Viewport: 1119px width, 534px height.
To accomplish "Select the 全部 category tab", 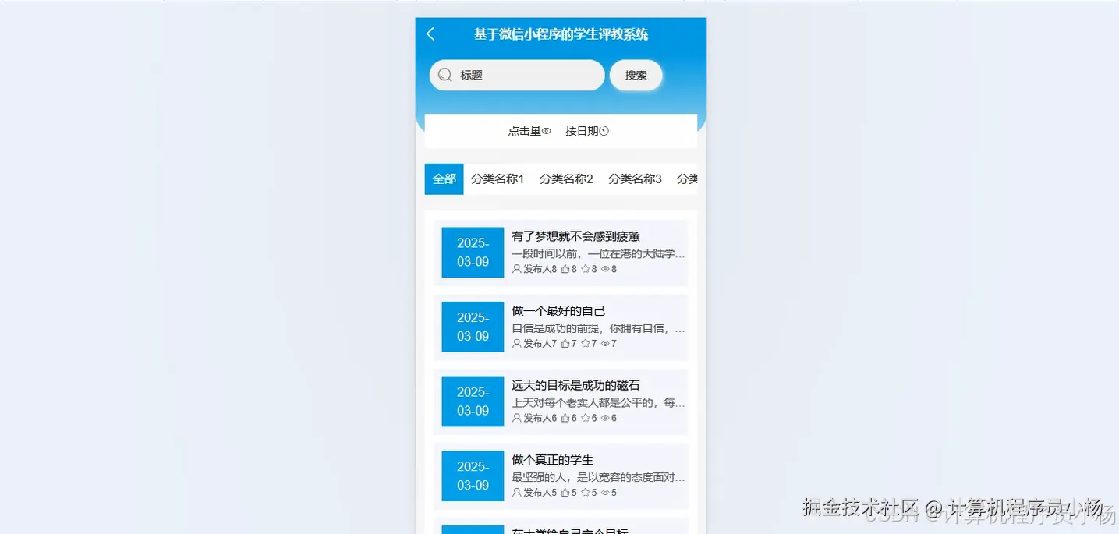I will (x=444, y=179).
